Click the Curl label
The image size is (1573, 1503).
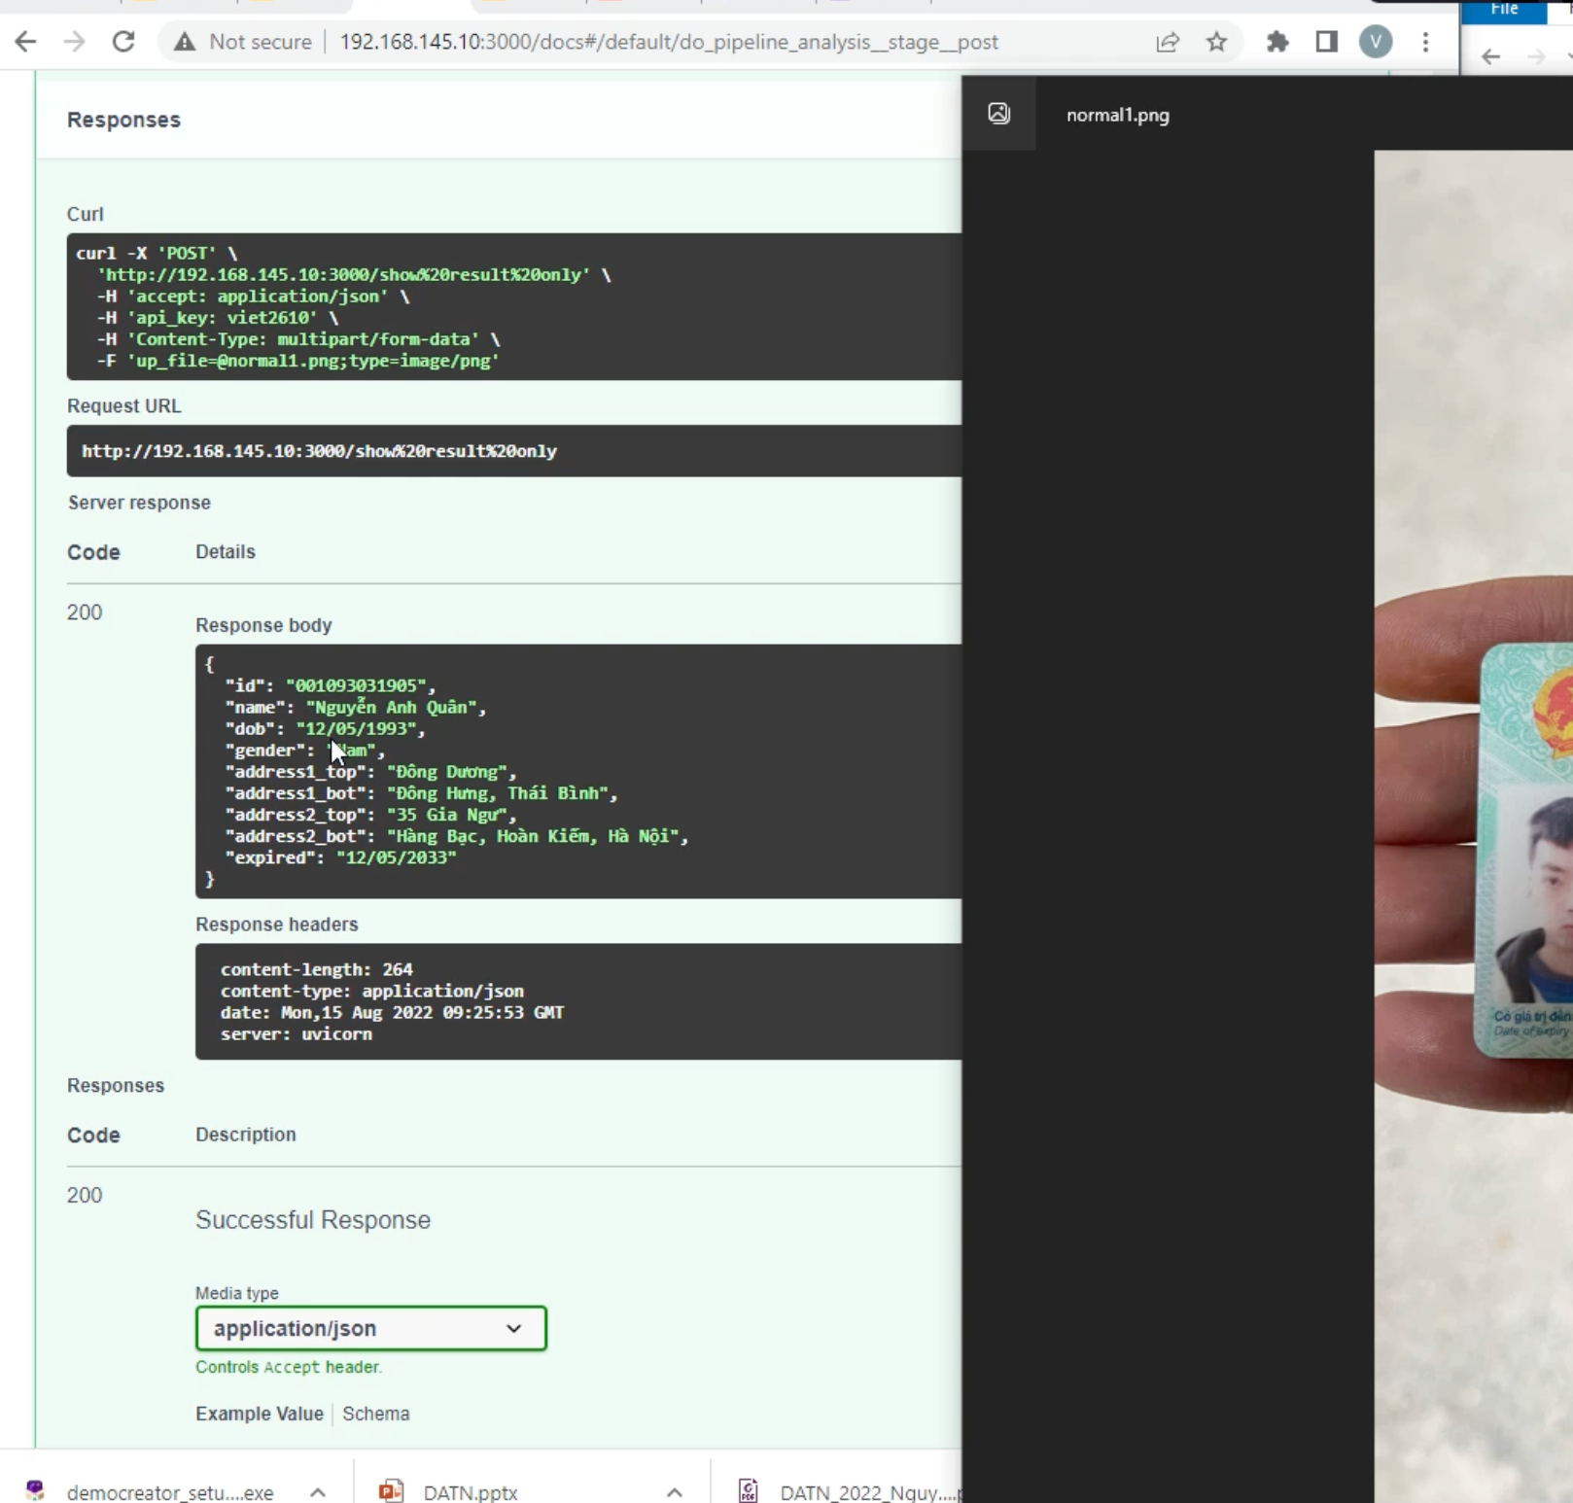tap(86, 214)
